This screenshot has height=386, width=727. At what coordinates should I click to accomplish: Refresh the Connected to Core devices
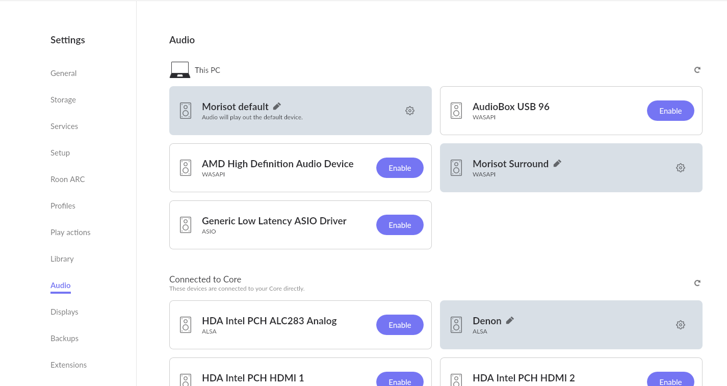[x=697, y=283]
